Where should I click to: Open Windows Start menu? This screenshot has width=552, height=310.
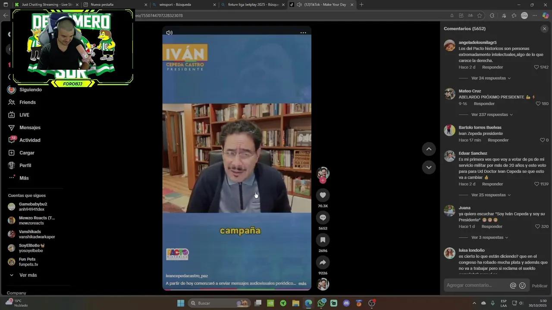pos(181,303)
